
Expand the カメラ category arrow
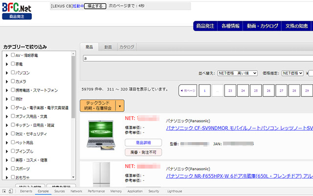[x=7, y=82]
